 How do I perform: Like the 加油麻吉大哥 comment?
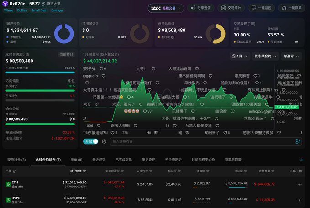(x=185, y=97)
